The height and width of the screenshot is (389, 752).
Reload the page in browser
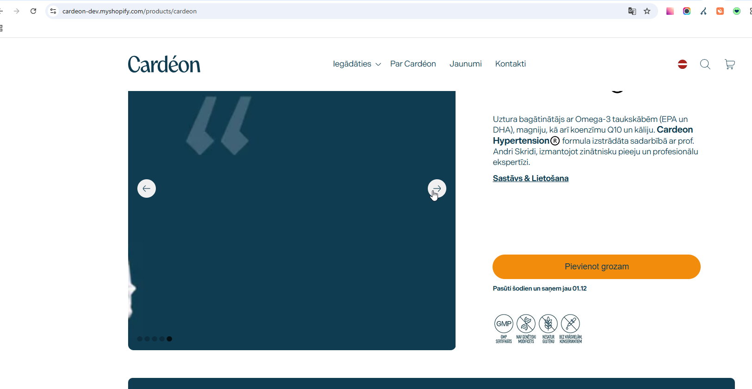click(33, 11)
